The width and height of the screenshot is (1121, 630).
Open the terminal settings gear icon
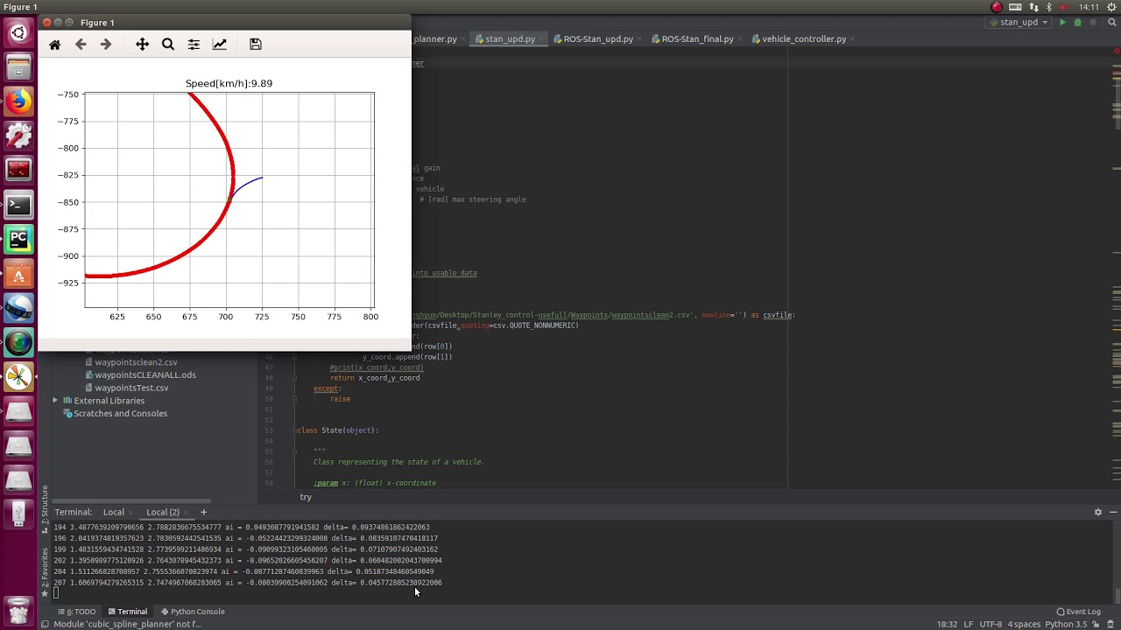1098,512
